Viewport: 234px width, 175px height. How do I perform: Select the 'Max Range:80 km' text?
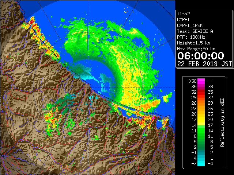pyautogui.click(x=196, y=49)
